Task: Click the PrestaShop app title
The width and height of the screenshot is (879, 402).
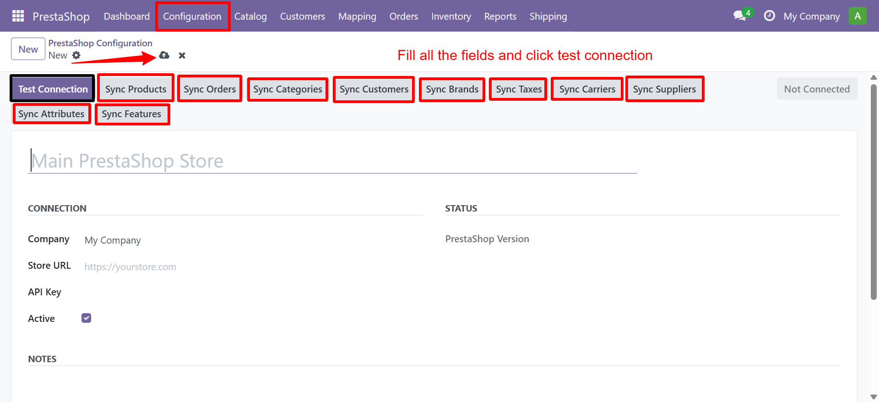Action: (x=61, y=16)
